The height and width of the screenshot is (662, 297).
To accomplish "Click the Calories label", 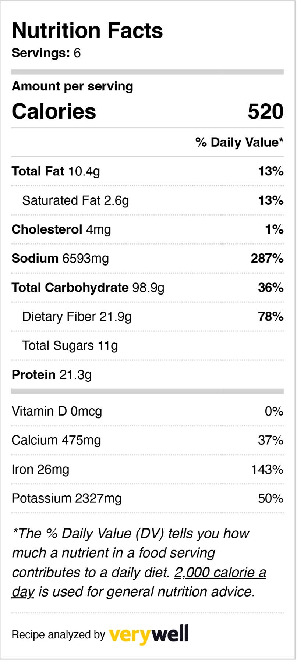I will [x=54, y=111].
